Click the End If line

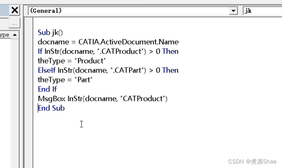47,89
